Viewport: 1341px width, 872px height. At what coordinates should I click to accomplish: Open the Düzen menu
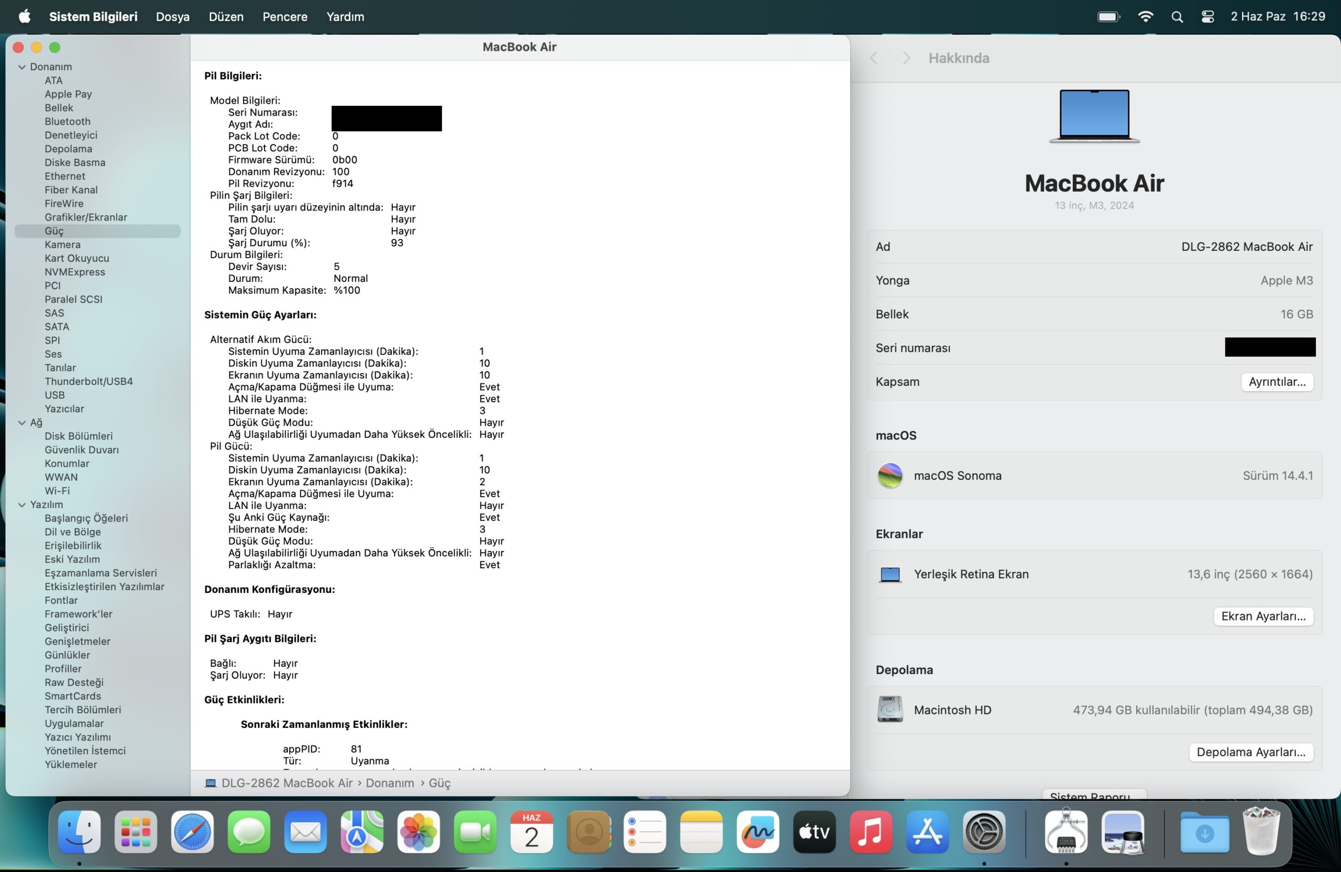[x=226, y=16]
